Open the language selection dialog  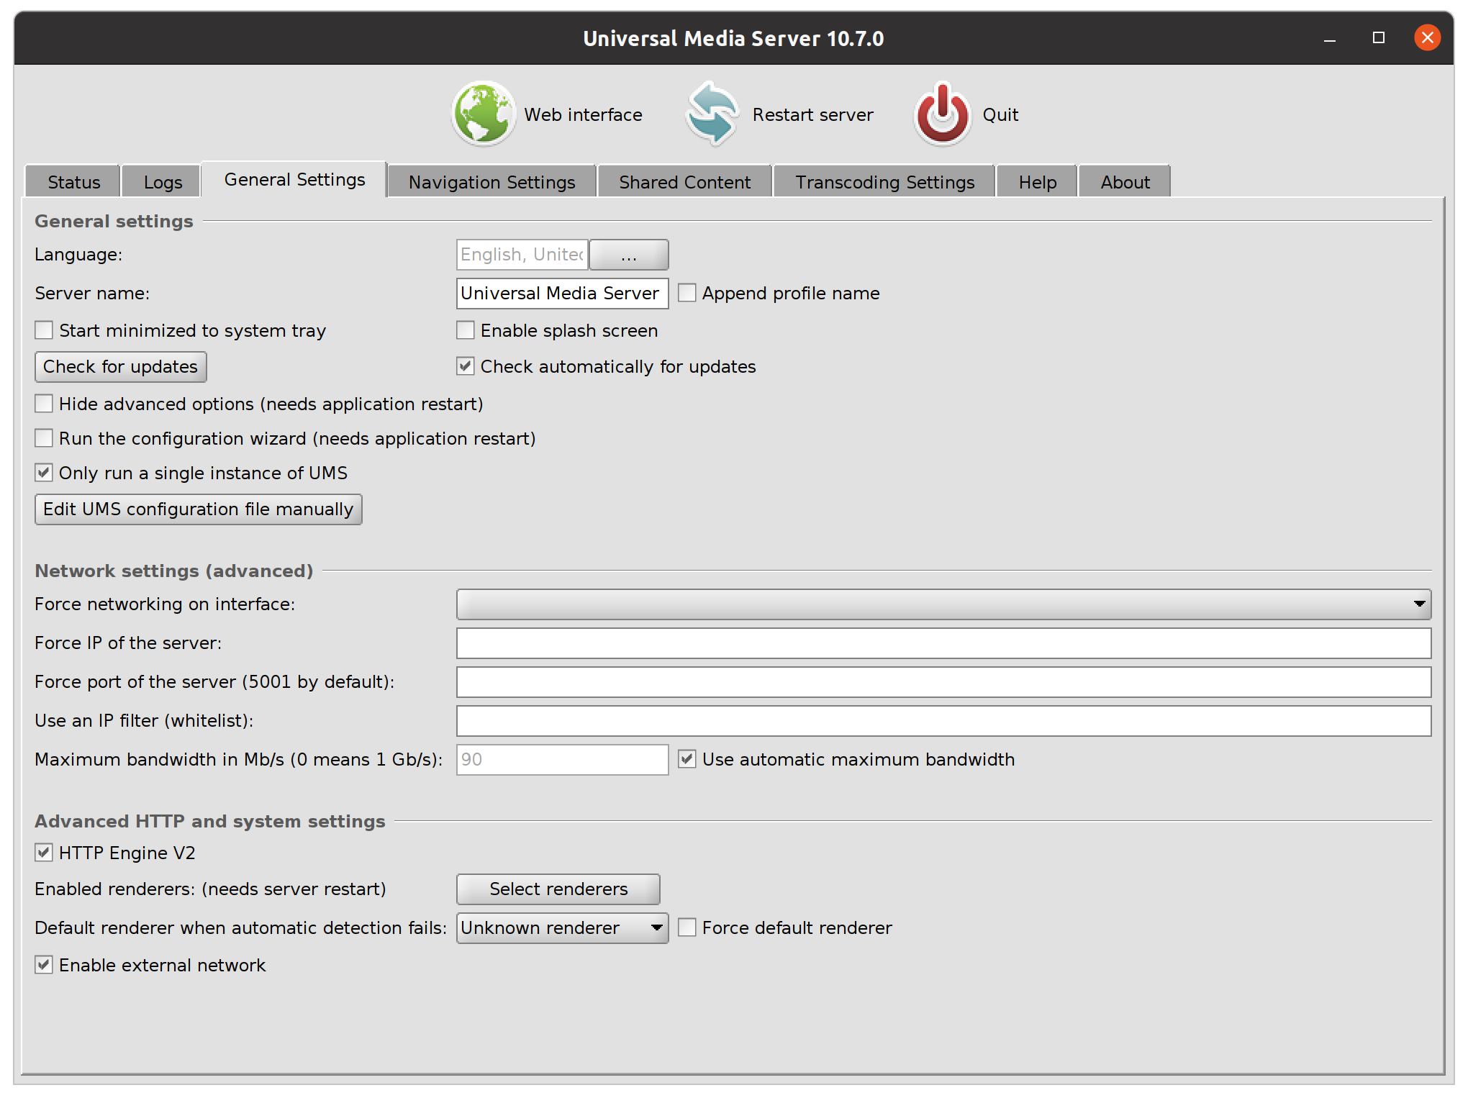pos(627,254)
